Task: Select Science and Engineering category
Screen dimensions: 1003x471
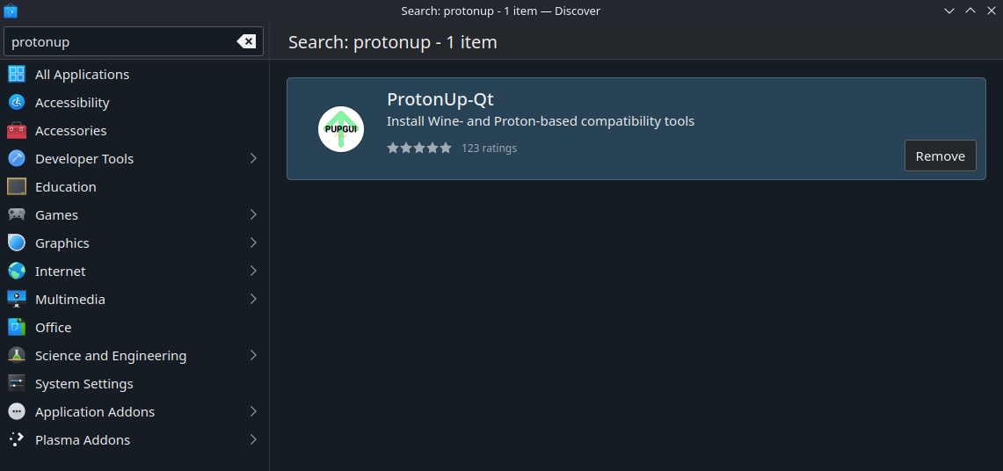Action: click(x=111, y=356)
